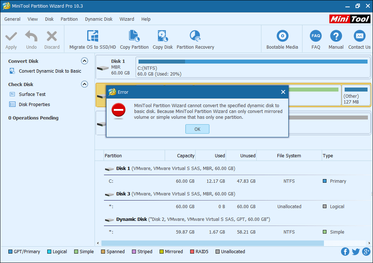Click the Mirrored legend color swatch
373x263 pixels.
click(x=161, y=252)
